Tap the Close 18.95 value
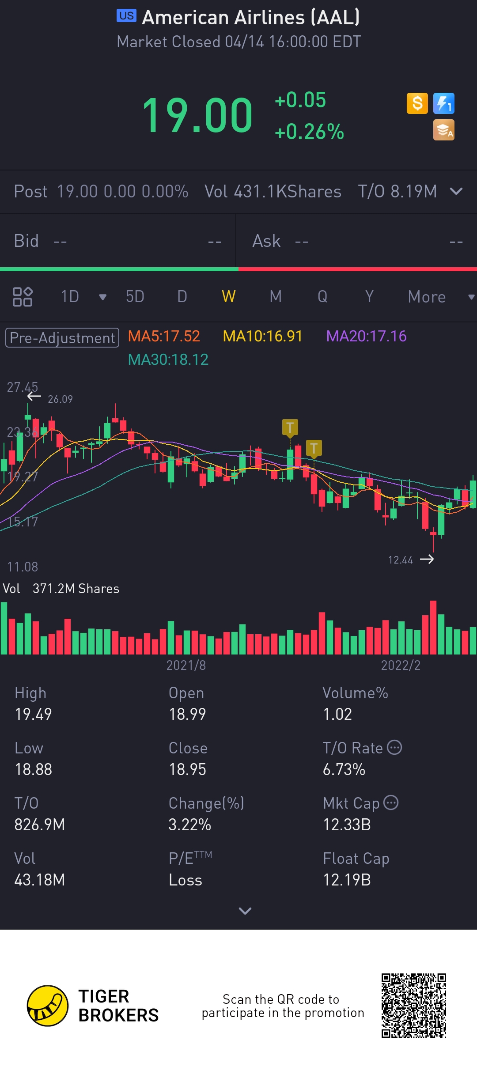The image size is (477, 1082). click(187, 770)
